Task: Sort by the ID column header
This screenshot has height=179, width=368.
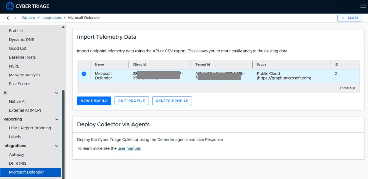Action: click(x=337, y=65)
